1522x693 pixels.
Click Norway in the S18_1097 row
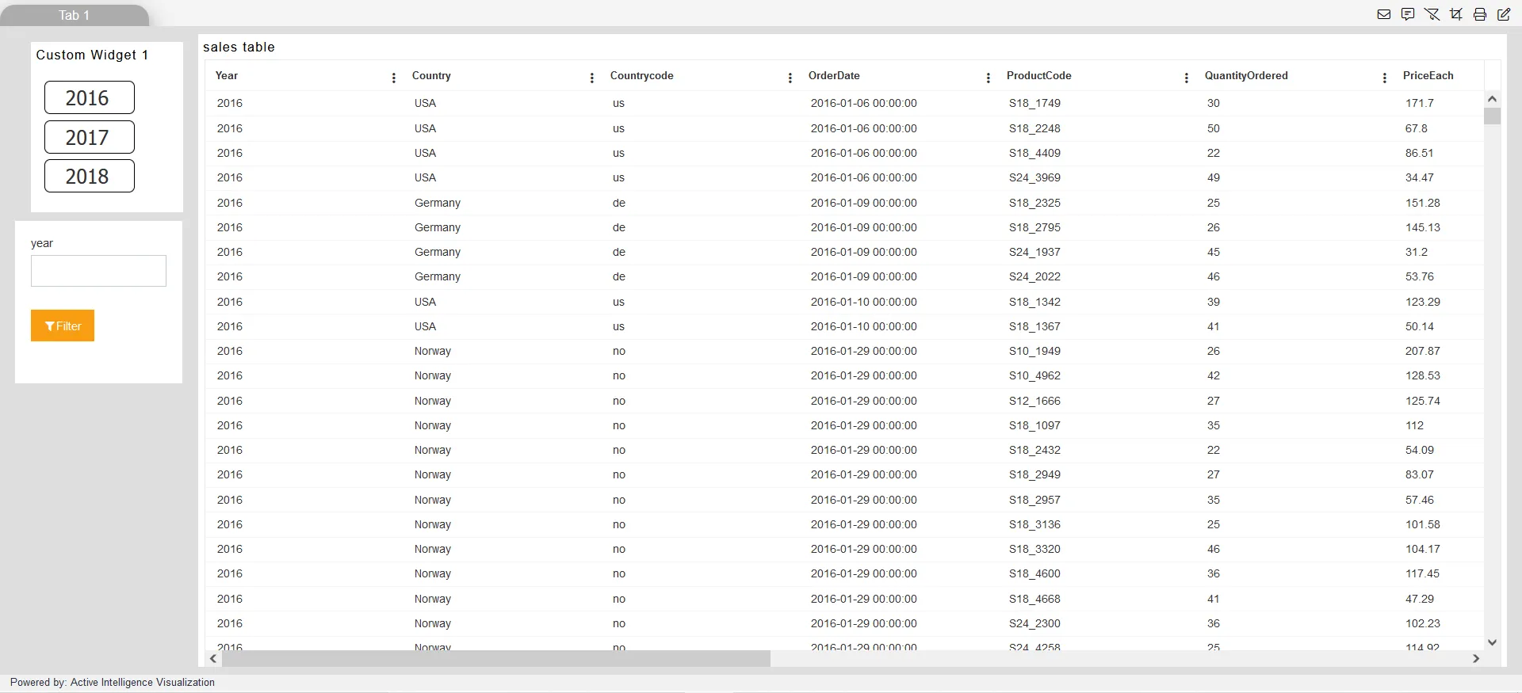coord(432,425)
